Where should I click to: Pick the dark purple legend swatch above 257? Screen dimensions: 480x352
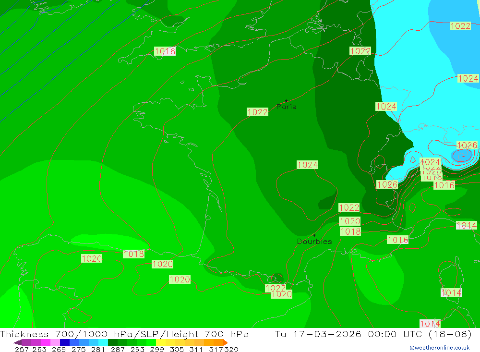pos(26,342)
